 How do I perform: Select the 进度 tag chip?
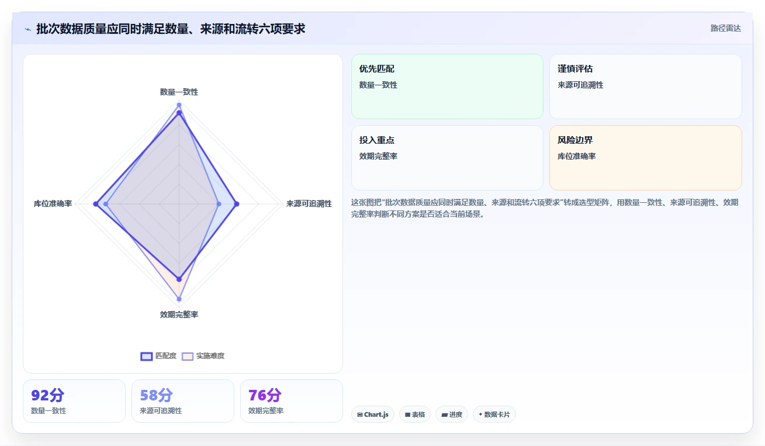pos(452,414)
